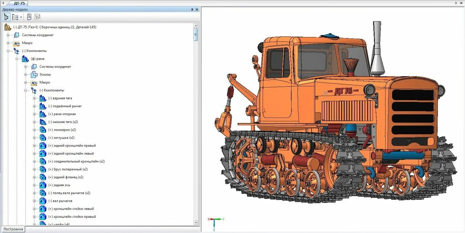
Task: Select (+) задний кронштейн правый row
Action: tap(72, 146)
